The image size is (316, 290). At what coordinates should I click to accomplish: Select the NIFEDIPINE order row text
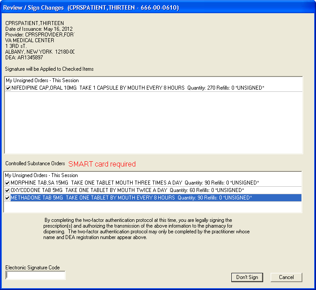coord(98,88)
